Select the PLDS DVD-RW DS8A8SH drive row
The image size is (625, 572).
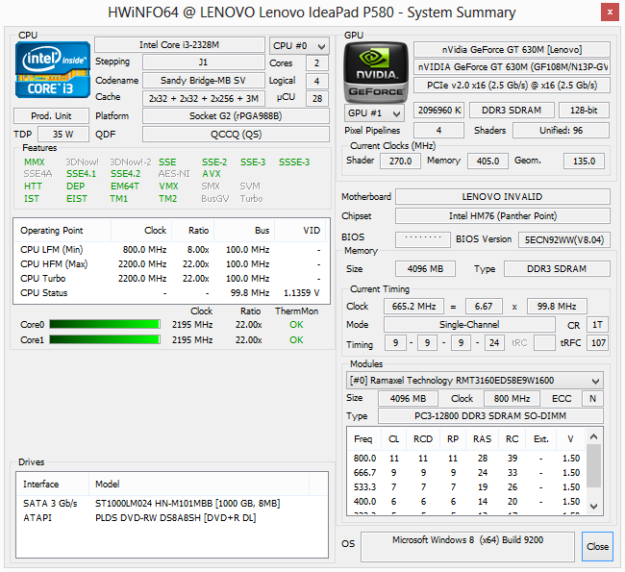pos(171,518)
